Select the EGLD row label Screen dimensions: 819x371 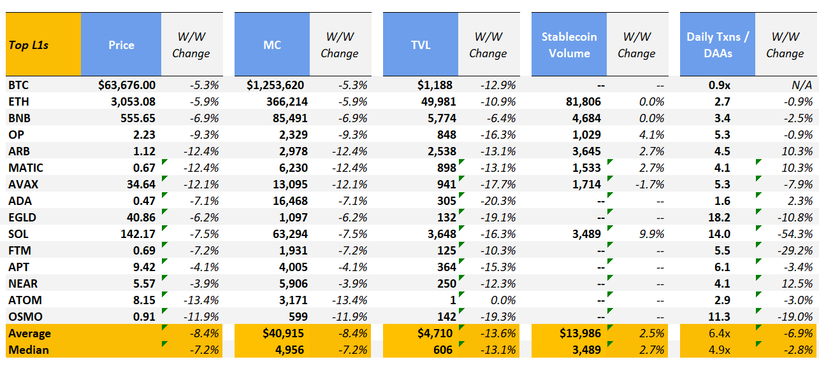[21, 217]
